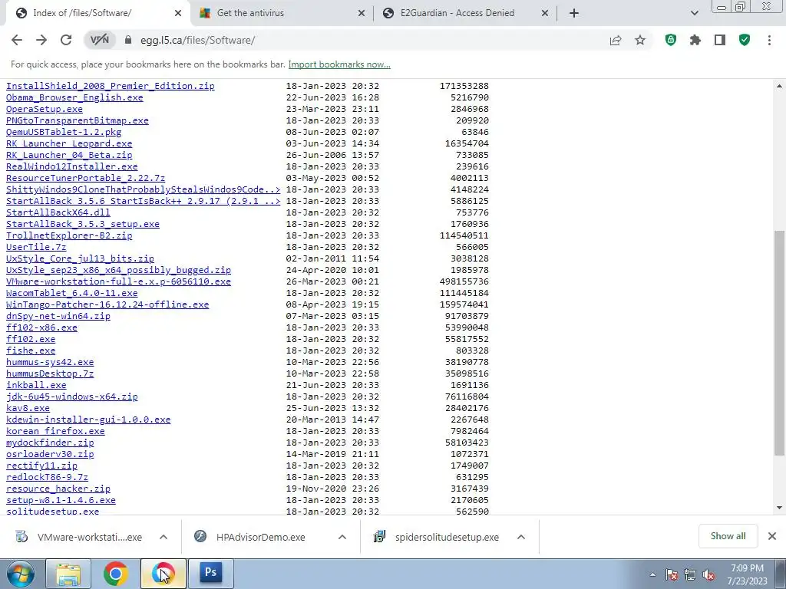Close the downloads bar
This screenshot has width=786, height=589.
coord(772,536)
